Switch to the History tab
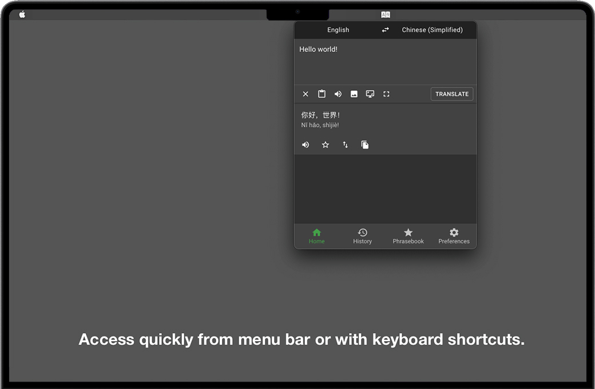The width and height of the screenshot is (595, 389). [362, 236]
